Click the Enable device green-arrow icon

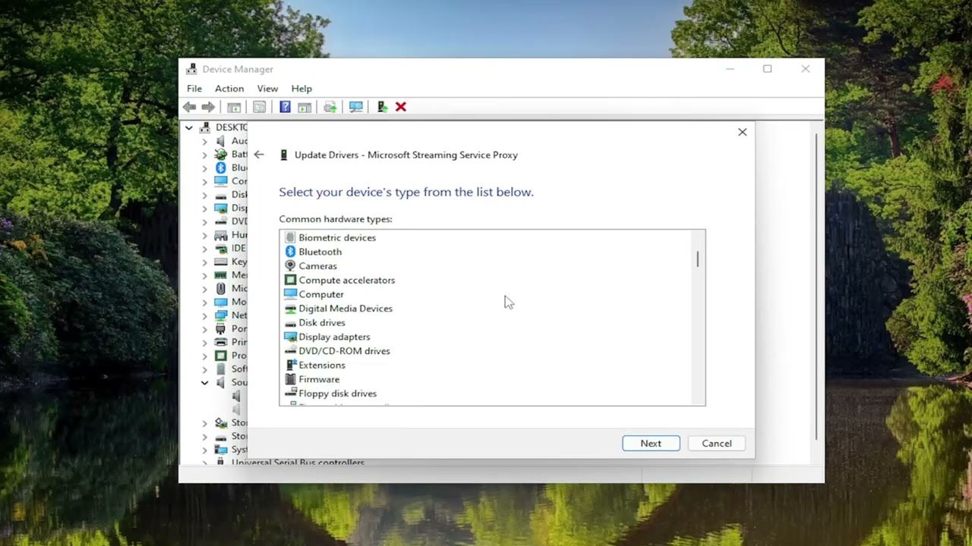[x=382, y=107]
